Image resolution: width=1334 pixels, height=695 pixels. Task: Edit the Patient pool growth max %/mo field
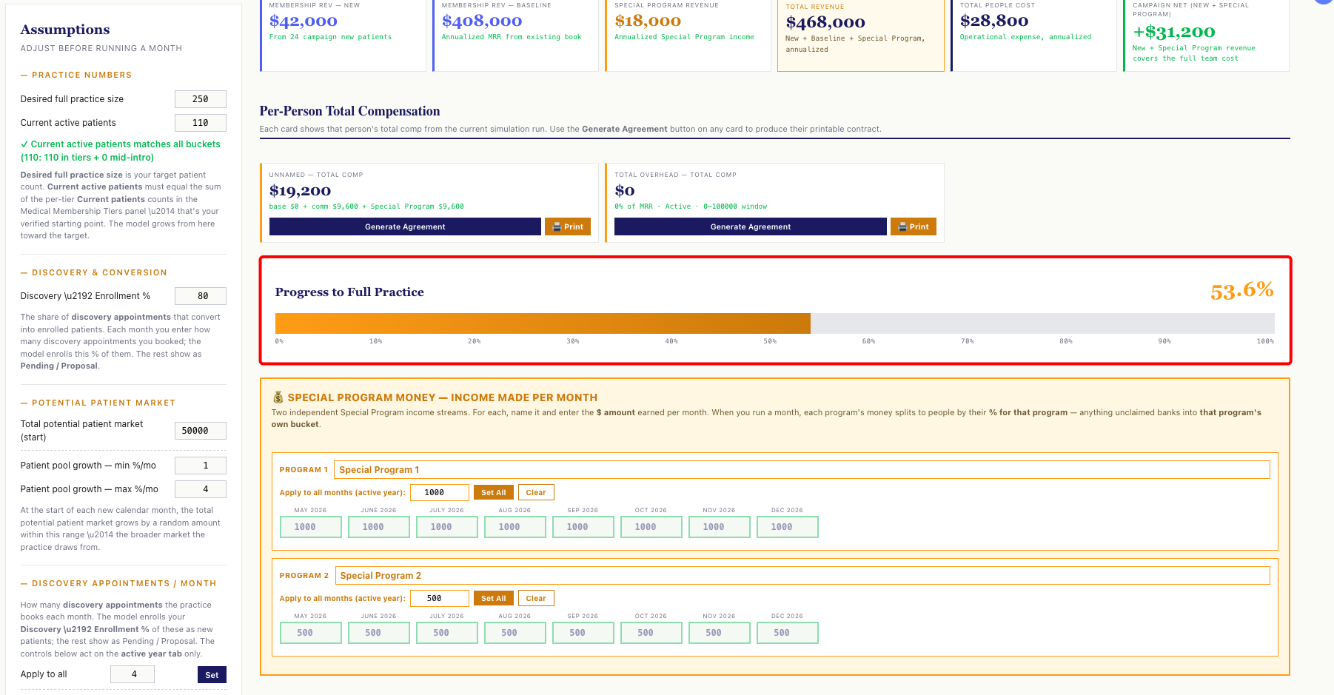[x=201, y=489]
